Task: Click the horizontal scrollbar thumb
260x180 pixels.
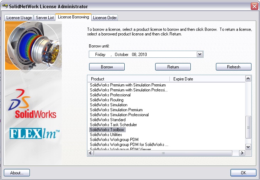Action: [x=163, y=153]
